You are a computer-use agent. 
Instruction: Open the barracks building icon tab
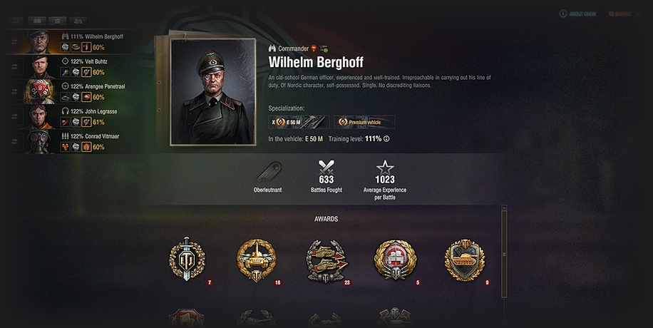[x=58, y=21]
